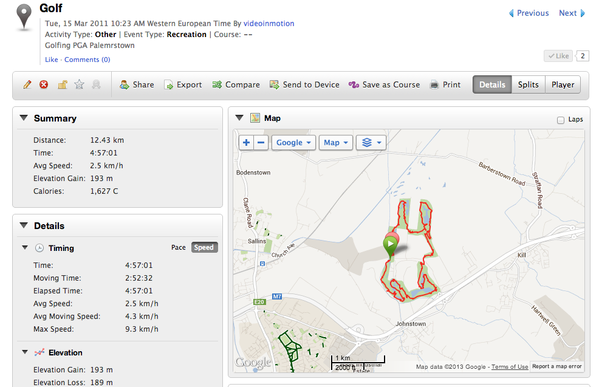Collapse the Timing section
The height and width of the screenshot is (387, 599).
tap(26, 247)
